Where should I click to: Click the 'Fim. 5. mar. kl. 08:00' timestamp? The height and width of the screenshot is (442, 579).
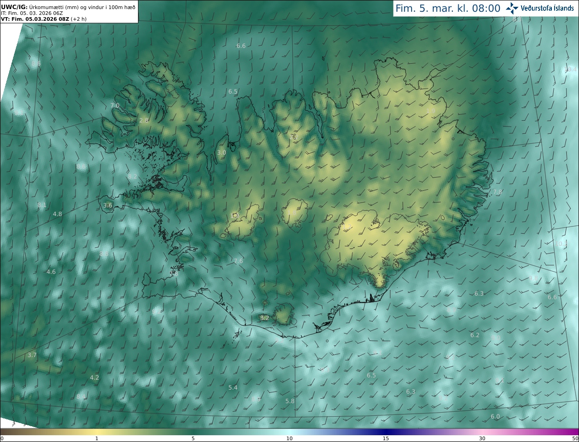tap(448, 8)
